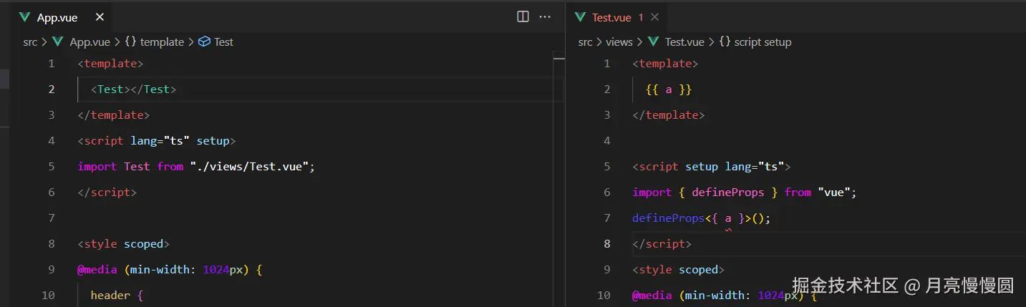Click the braces icon beside template breadcrumb

pos(130,42)
